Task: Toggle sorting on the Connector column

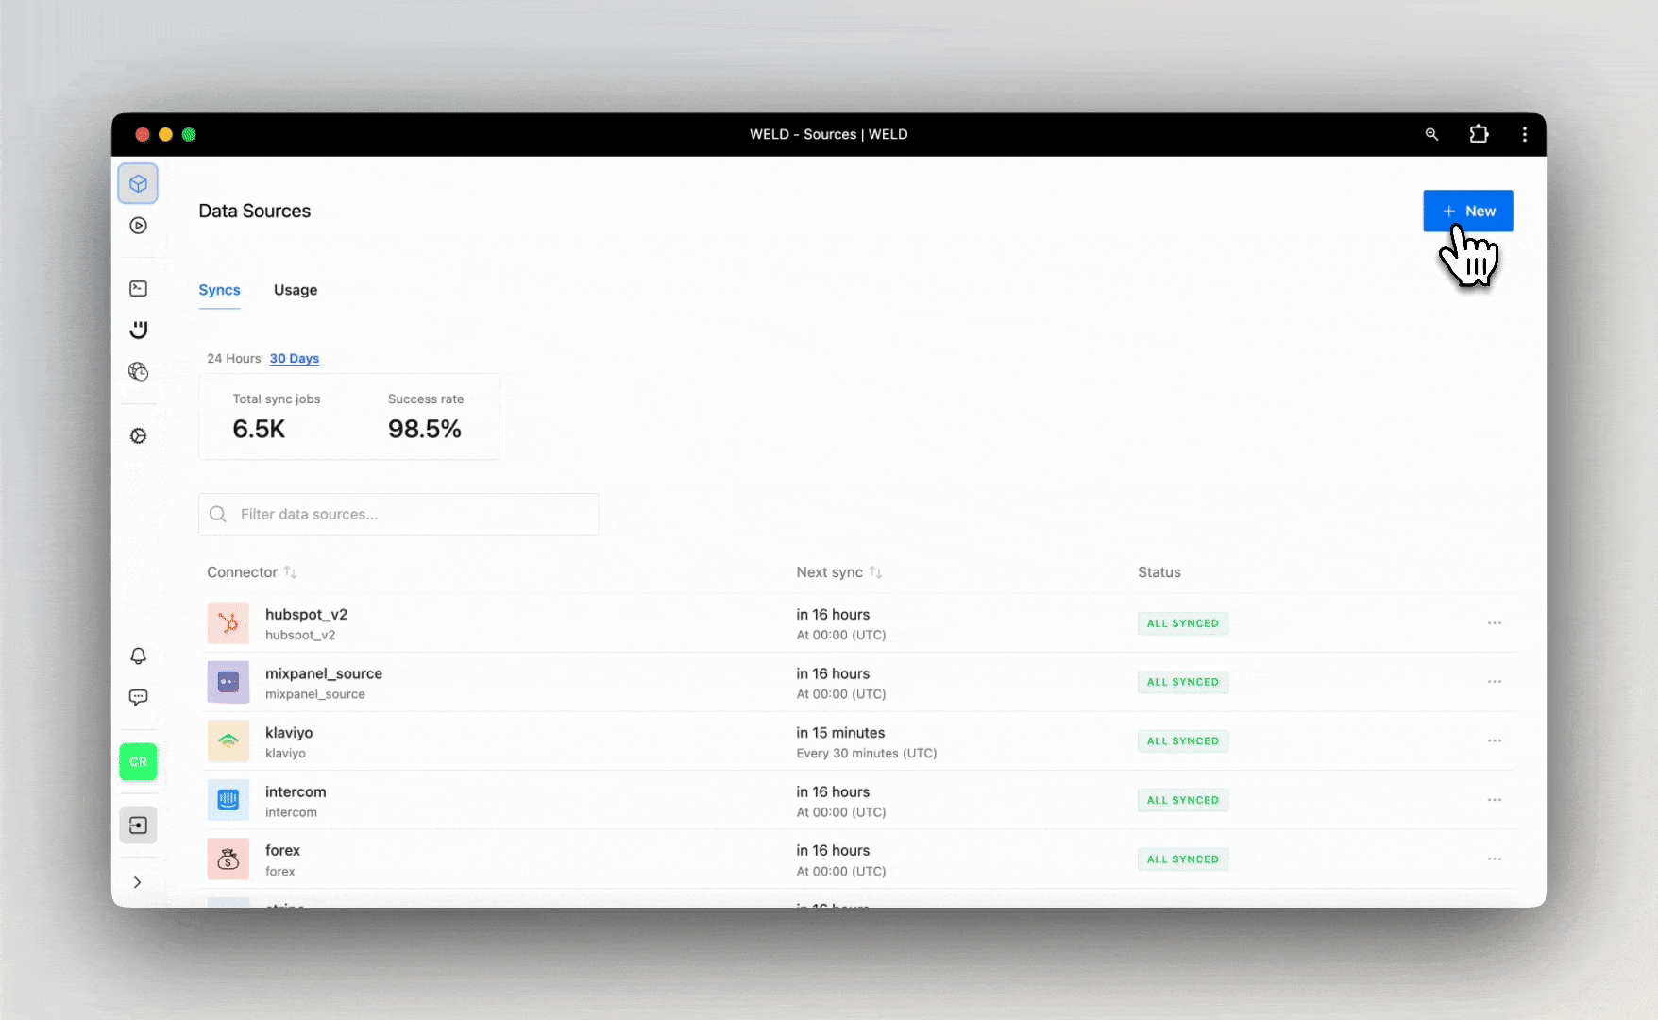Action: [290, 571]
